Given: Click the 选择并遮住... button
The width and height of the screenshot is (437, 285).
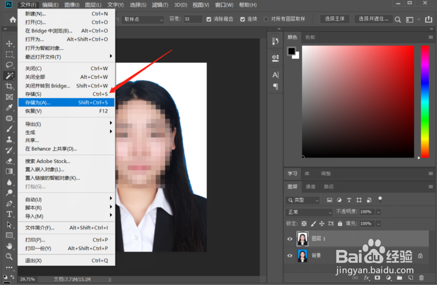Looking at the screenshot, I should tap(373, 19).
